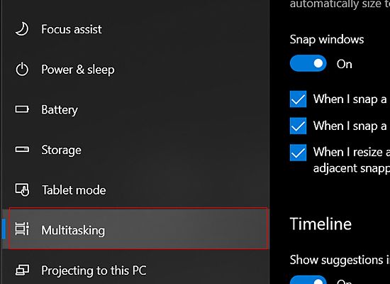The height and width of the screenshot is (284, 390).
Task: Click the Focus assist moon icon
Action: click(22, 29)
